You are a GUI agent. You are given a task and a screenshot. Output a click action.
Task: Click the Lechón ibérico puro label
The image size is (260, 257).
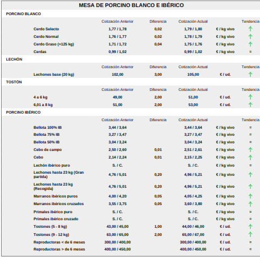tap(52, 166)
